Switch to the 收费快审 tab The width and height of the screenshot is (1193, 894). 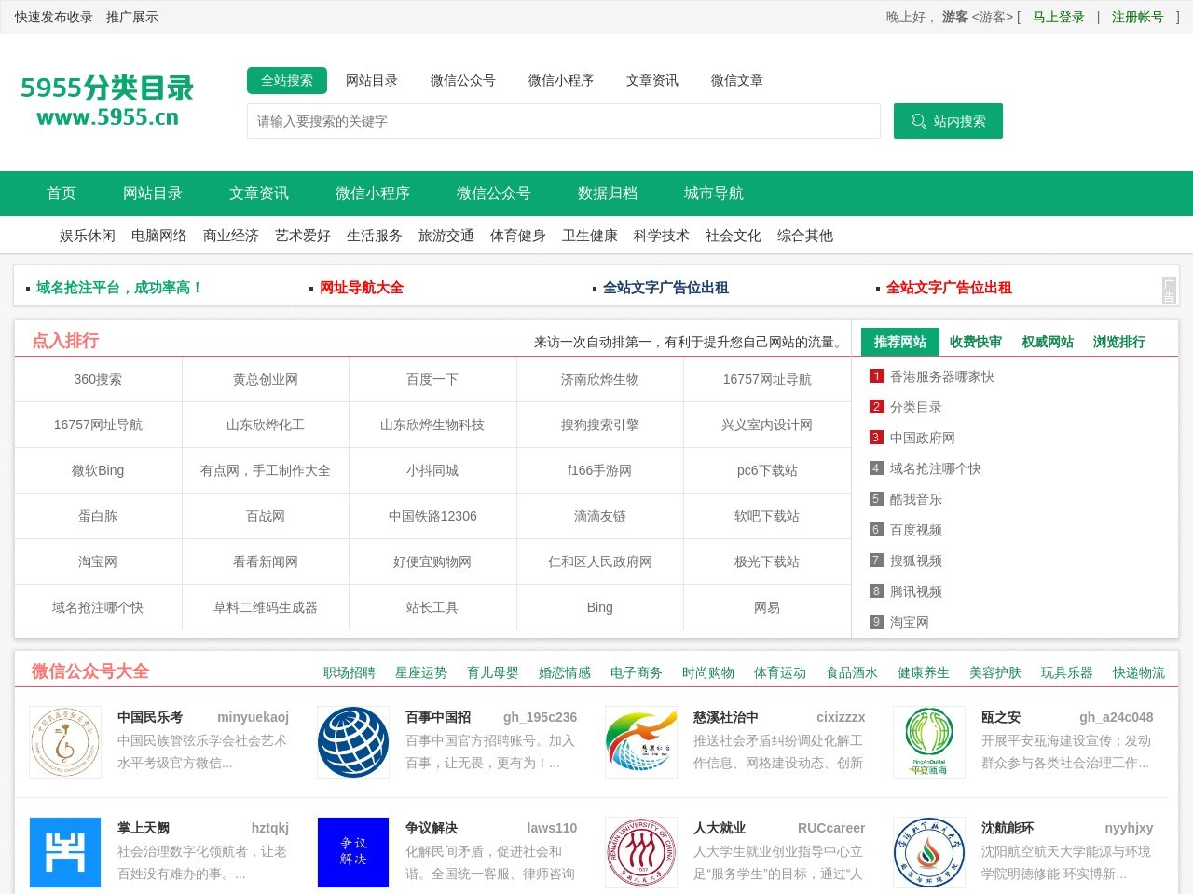coord(975,341)
